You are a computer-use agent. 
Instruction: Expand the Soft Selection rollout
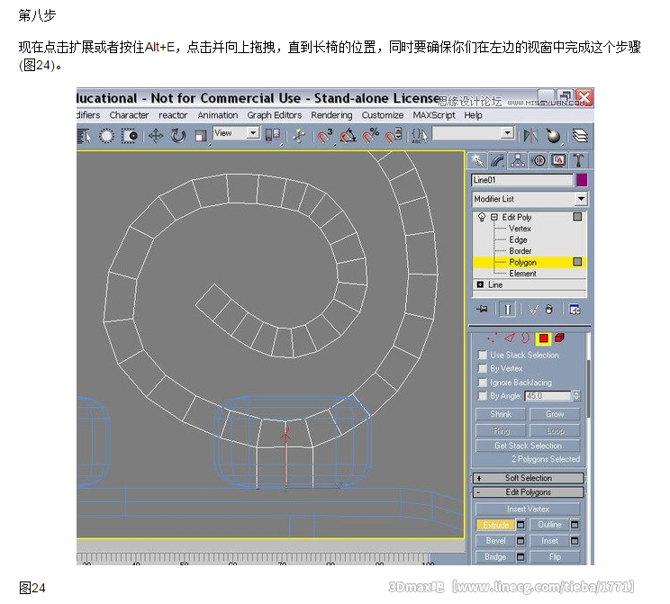point(528,478)
